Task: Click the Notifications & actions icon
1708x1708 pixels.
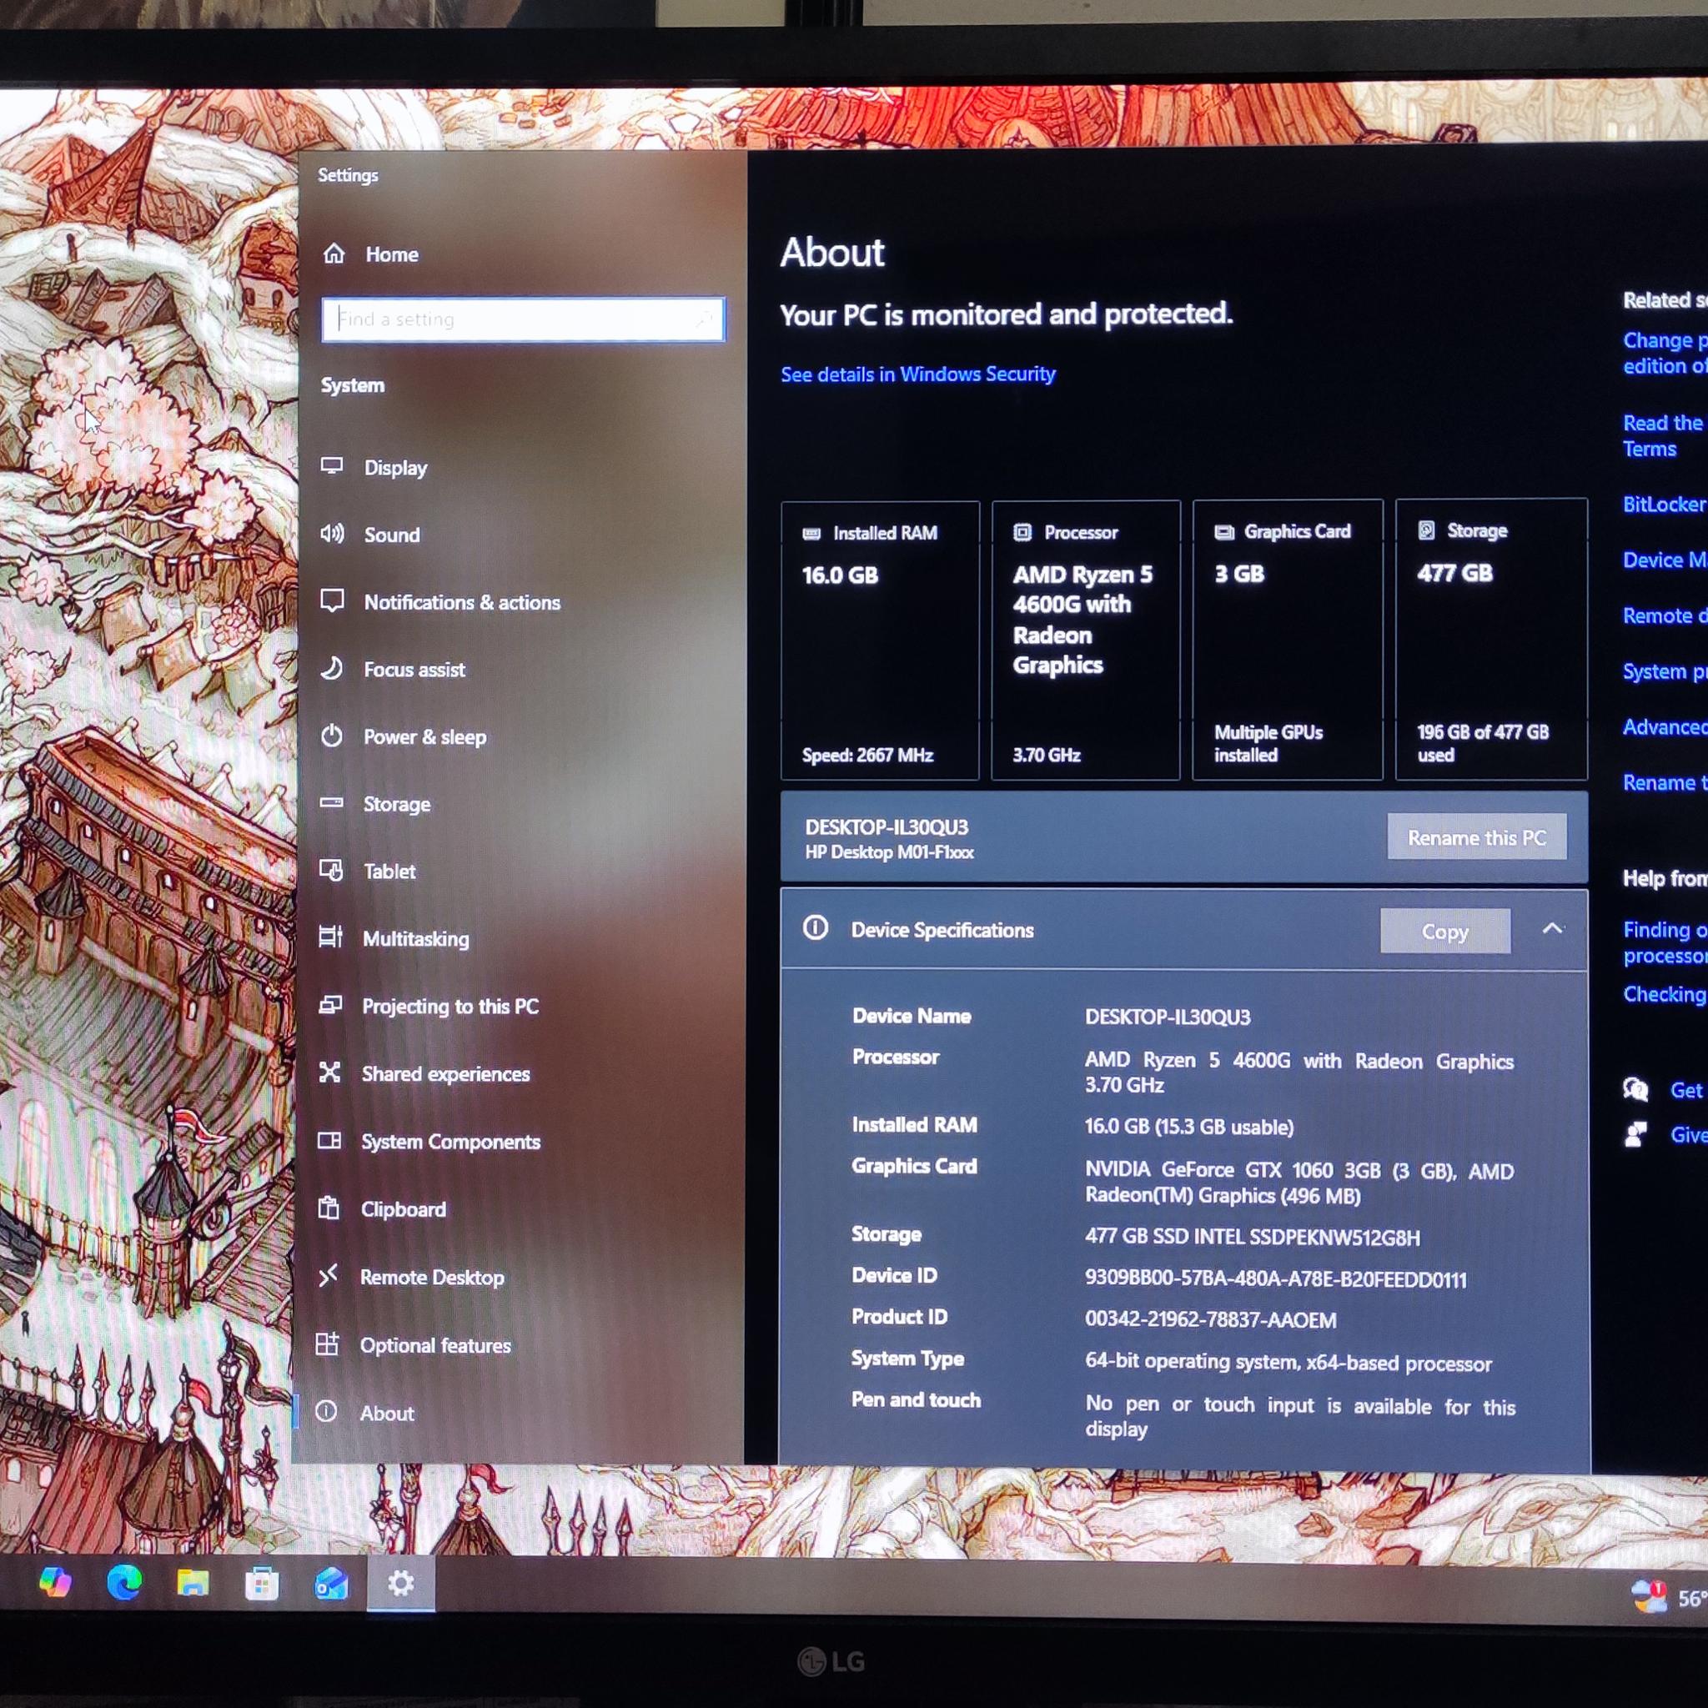Action: [x=333, y=601]
